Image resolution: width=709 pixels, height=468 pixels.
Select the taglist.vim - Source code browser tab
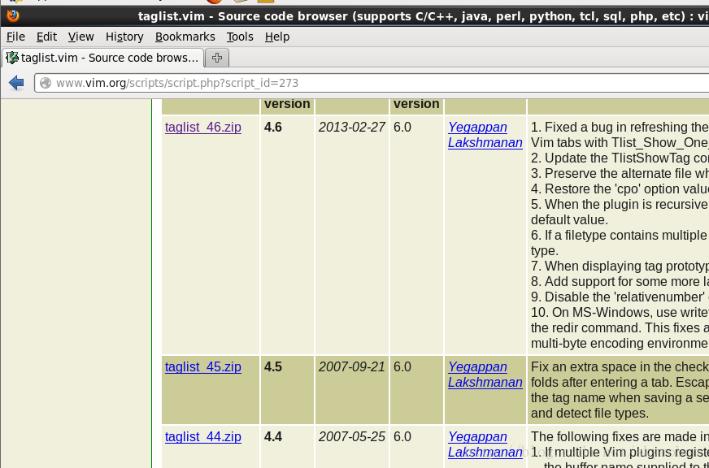point(102,58)
